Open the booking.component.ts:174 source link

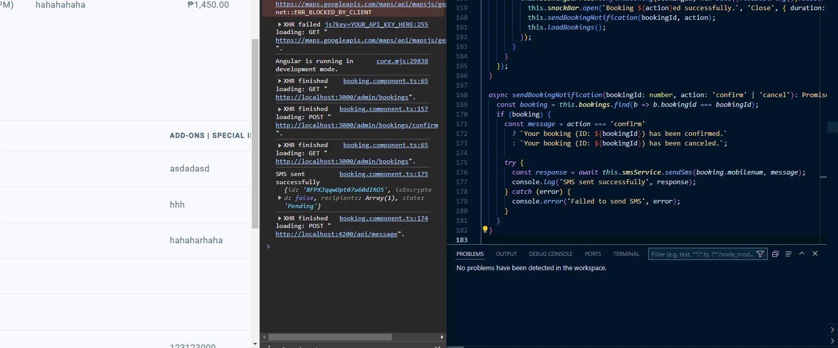coord(384,218)
